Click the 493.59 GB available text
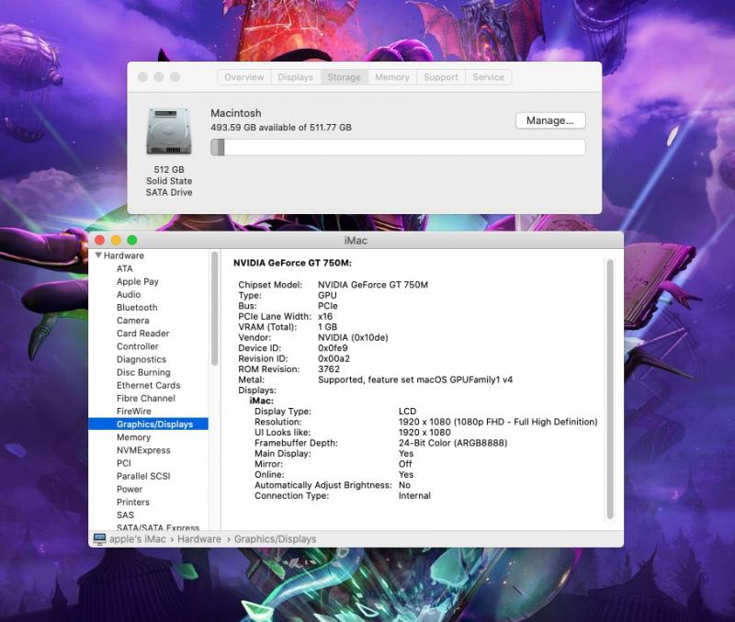735x622 pixels. [x=281, y=128]
